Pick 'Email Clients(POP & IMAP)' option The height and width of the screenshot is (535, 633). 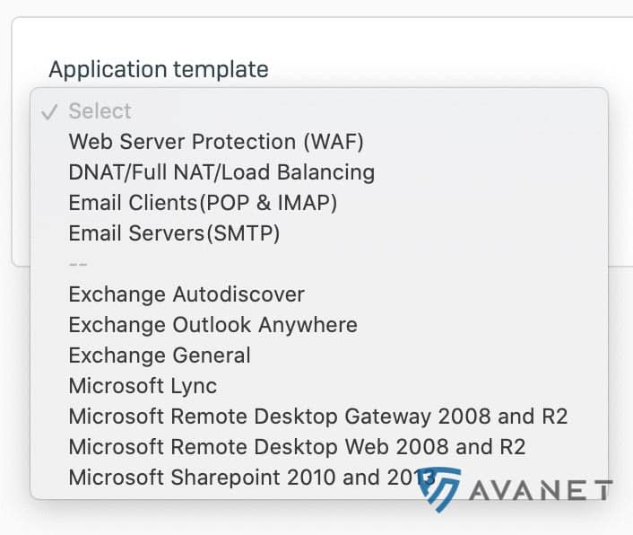[203, 203]
